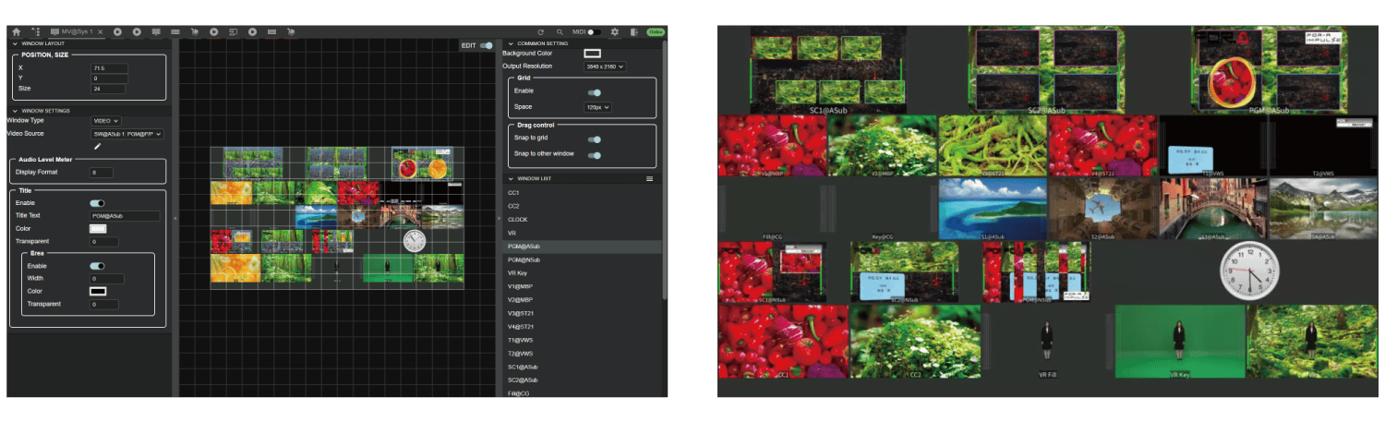
Task: Go to the Home icon in toolbar
Action: (x=16, y=31)
